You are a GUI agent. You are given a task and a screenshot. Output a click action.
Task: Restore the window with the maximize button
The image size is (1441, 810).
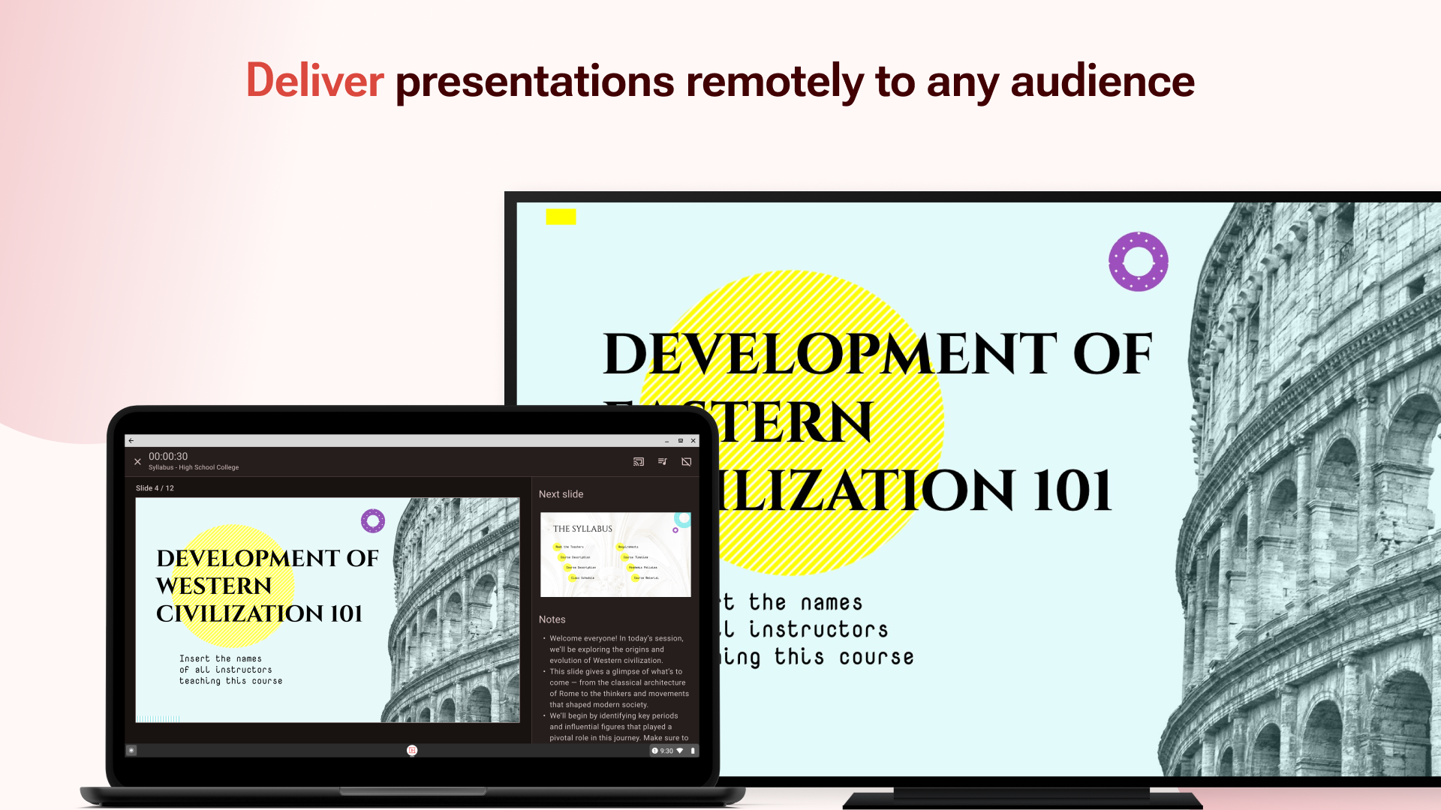click(x=681, y=441)
